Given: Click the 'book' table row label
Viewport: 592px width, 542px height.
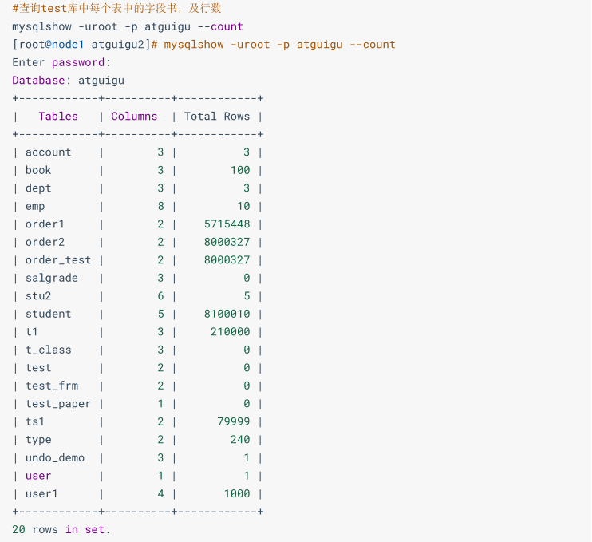Looking at the screenshot, I should 38,170.
